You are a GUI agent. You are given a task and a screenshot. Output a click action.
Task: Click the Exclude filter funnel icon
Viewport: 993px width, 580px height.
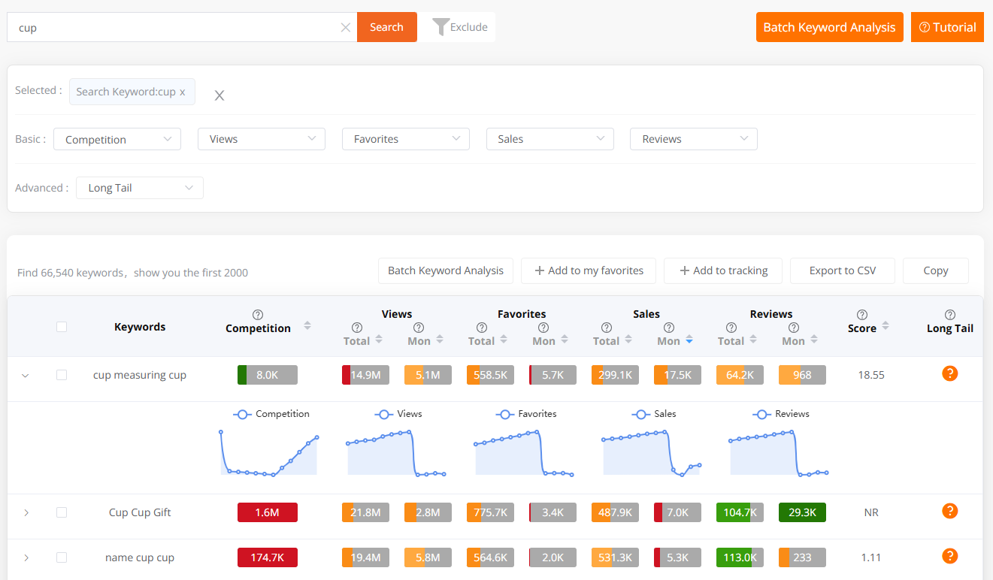pos(441,26)
